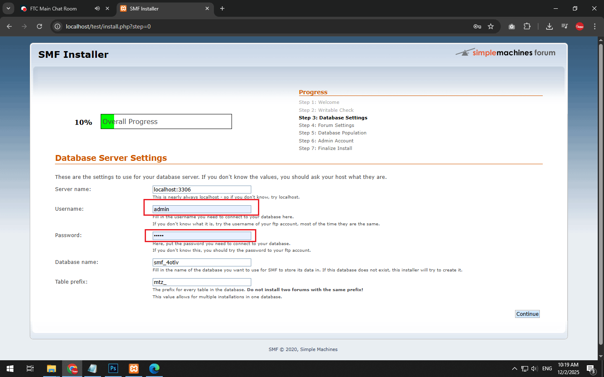Click the media controls music-note icon
Viewport: 604px width, 377px height.
pyautogui.click(x=565, y=26)
